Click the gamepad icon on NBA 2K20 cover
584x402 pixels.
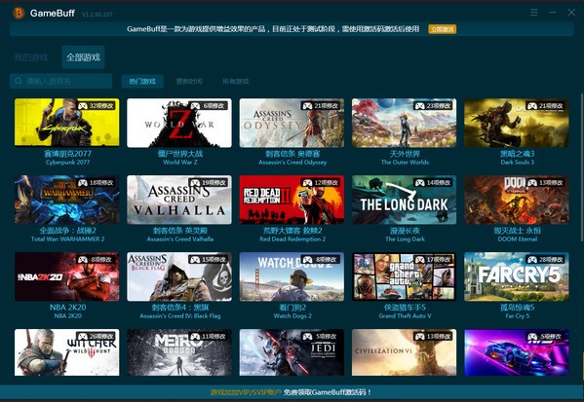tap(83, 260)
